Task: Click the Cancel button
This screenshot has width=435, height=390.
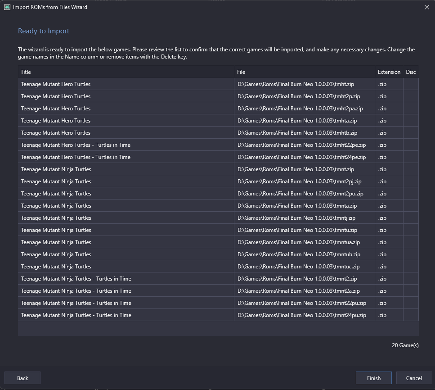Action: pyautogui.click(x=414, y=378)
